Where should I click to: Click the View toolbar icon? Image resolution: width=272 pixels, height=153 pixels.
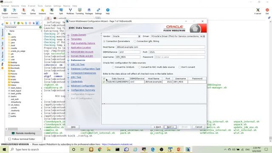tap(51, 11)
